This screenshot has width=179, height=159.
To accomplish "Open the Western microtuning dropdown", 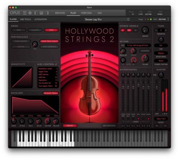I will 161,53.
